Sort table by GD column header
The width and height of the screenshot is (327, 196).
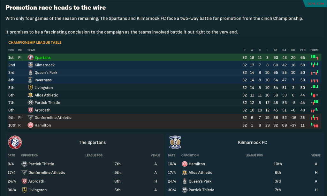pos(293,50)
